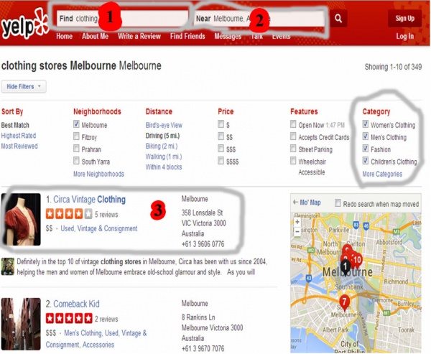
Task: Expand the map with Mo' Map
Action: pyautogui.click(x=307, y=202)
